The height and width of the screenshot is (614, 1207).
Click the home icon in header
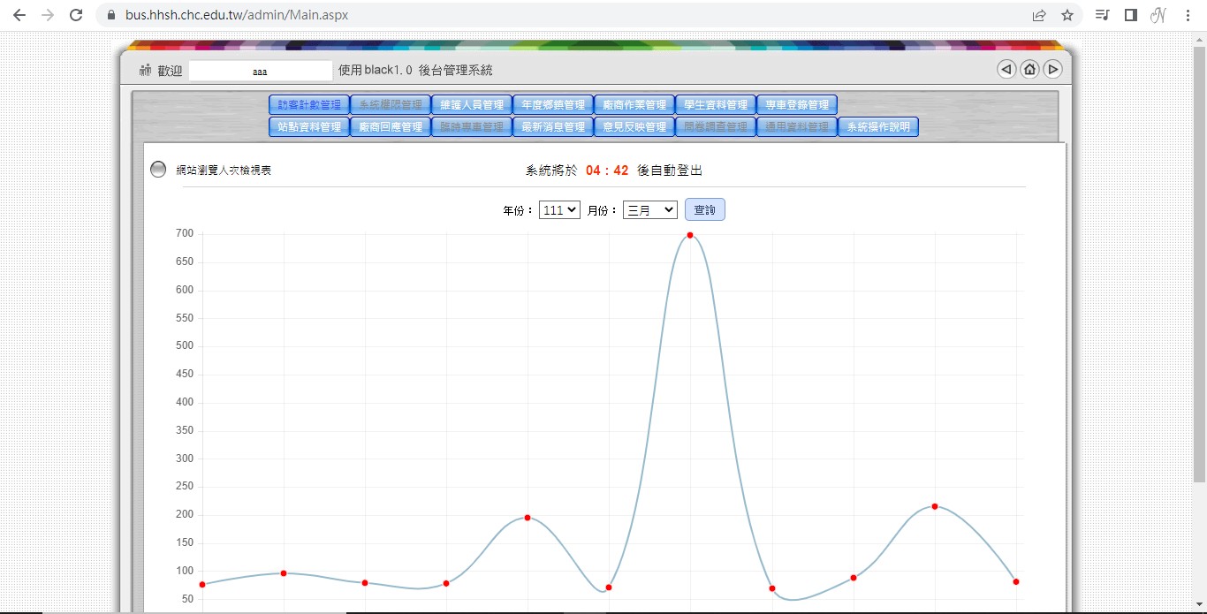coord(1029,69)
